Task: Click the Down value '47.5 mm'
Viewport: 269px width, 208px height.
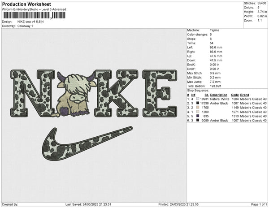Action: pos(216,61)
